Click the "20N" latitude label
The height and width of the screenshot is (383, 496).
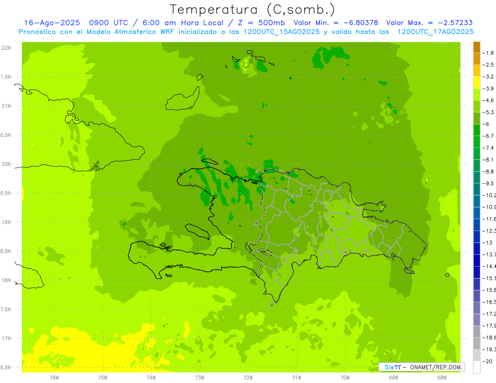pos(7,164)
